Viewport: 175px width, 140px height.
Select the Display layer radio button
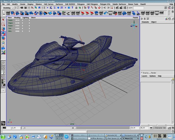pos(142,73)
